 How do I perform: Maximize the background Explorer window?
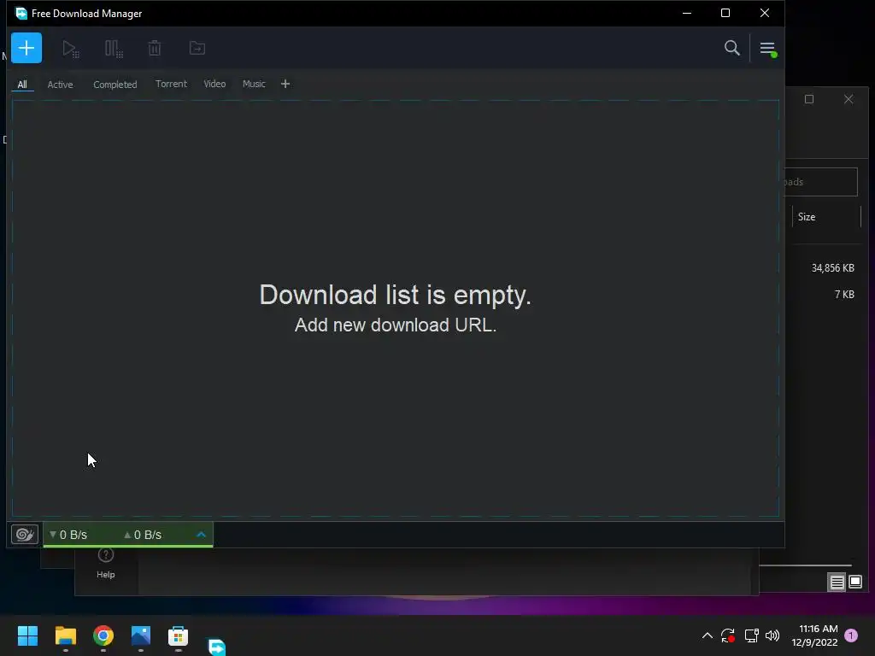809,99
